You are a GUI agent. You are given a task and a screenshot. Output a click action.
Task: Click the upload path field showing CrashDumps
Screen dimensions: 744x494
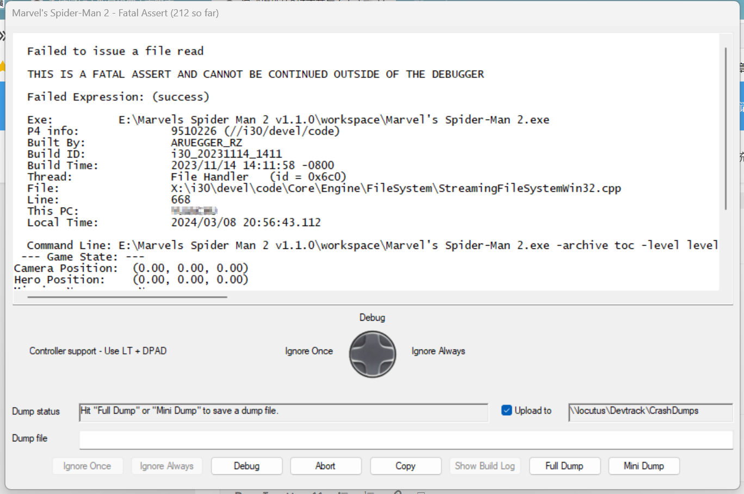650,412
